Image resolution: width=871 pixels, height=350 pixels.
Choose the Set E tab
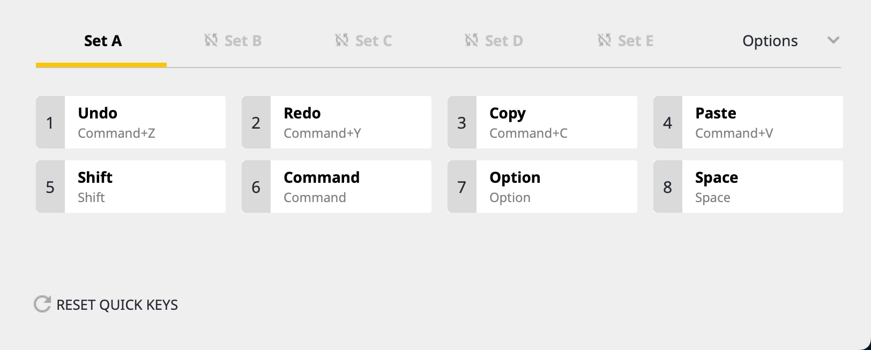coord(636,41)
